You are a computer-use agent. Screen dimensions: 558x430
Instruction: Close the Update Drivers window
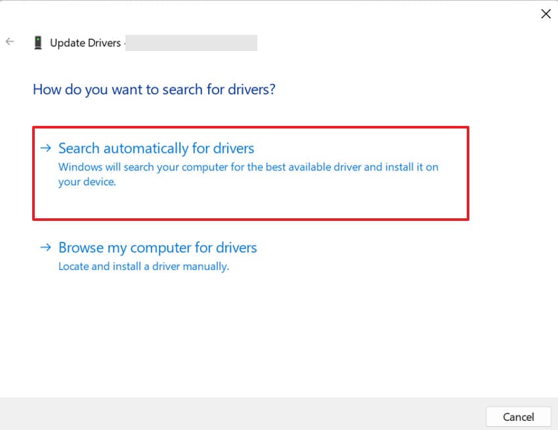click(x=546, y=13)
